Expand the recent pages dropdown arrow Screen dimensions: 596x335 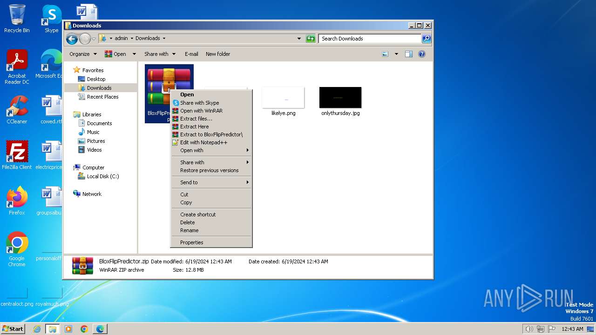[x=94, y=39]
